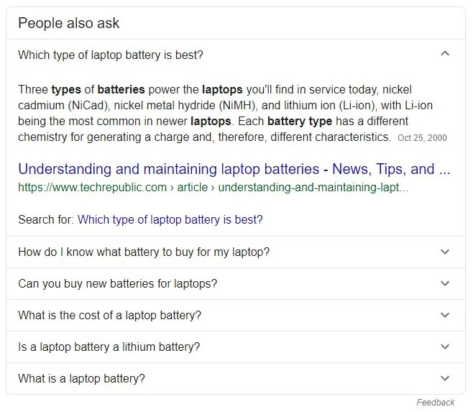The image size is (473, 412).
Task: Click arrow beside "Is a laptop battery a lithium"
Action: click(x=445, y=347)
